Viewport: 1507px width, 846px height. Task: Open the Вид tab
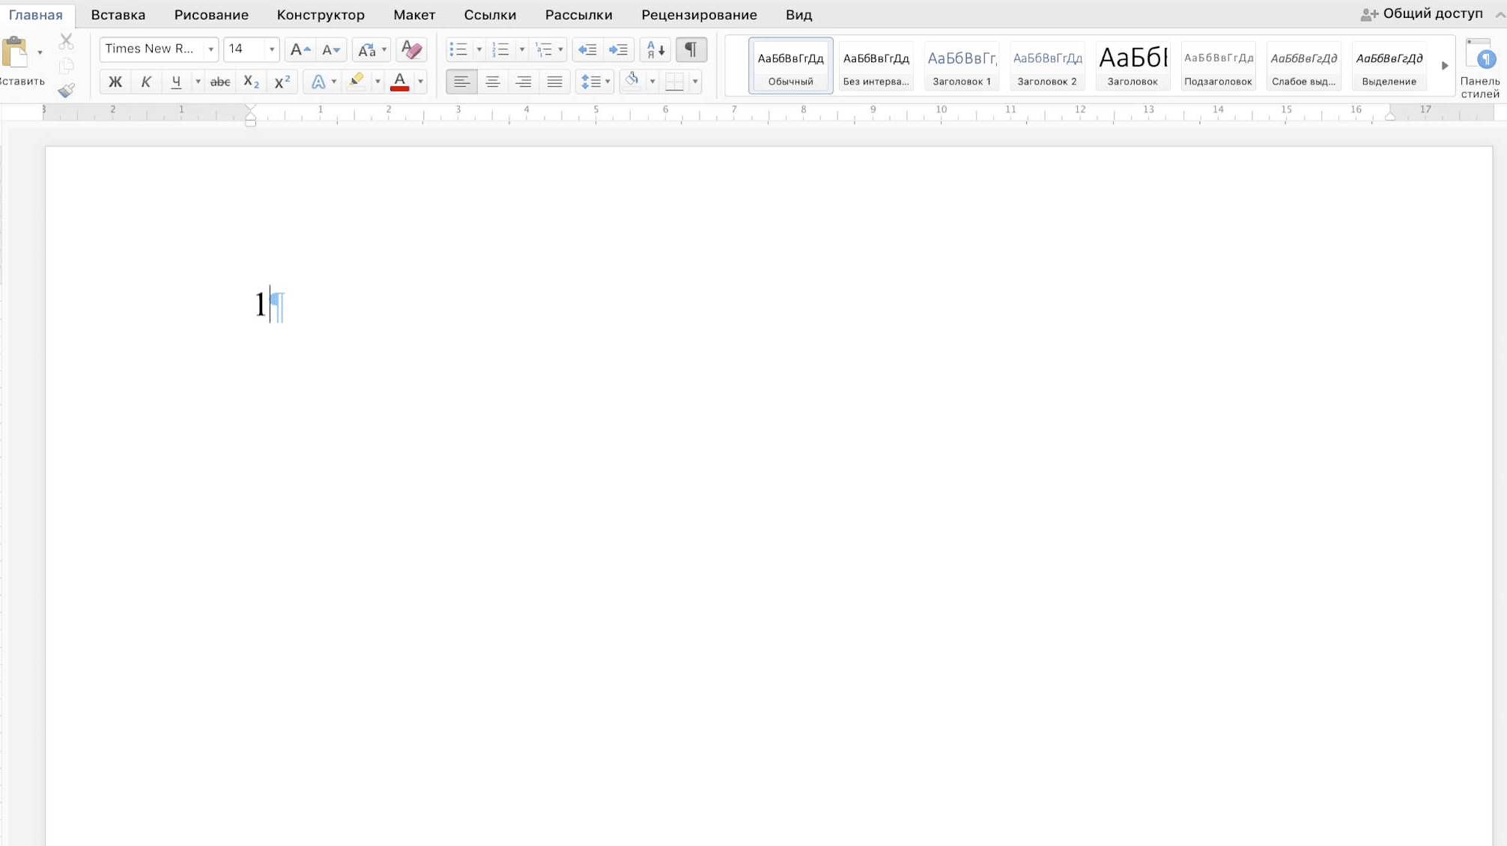(x=798, y=15)
